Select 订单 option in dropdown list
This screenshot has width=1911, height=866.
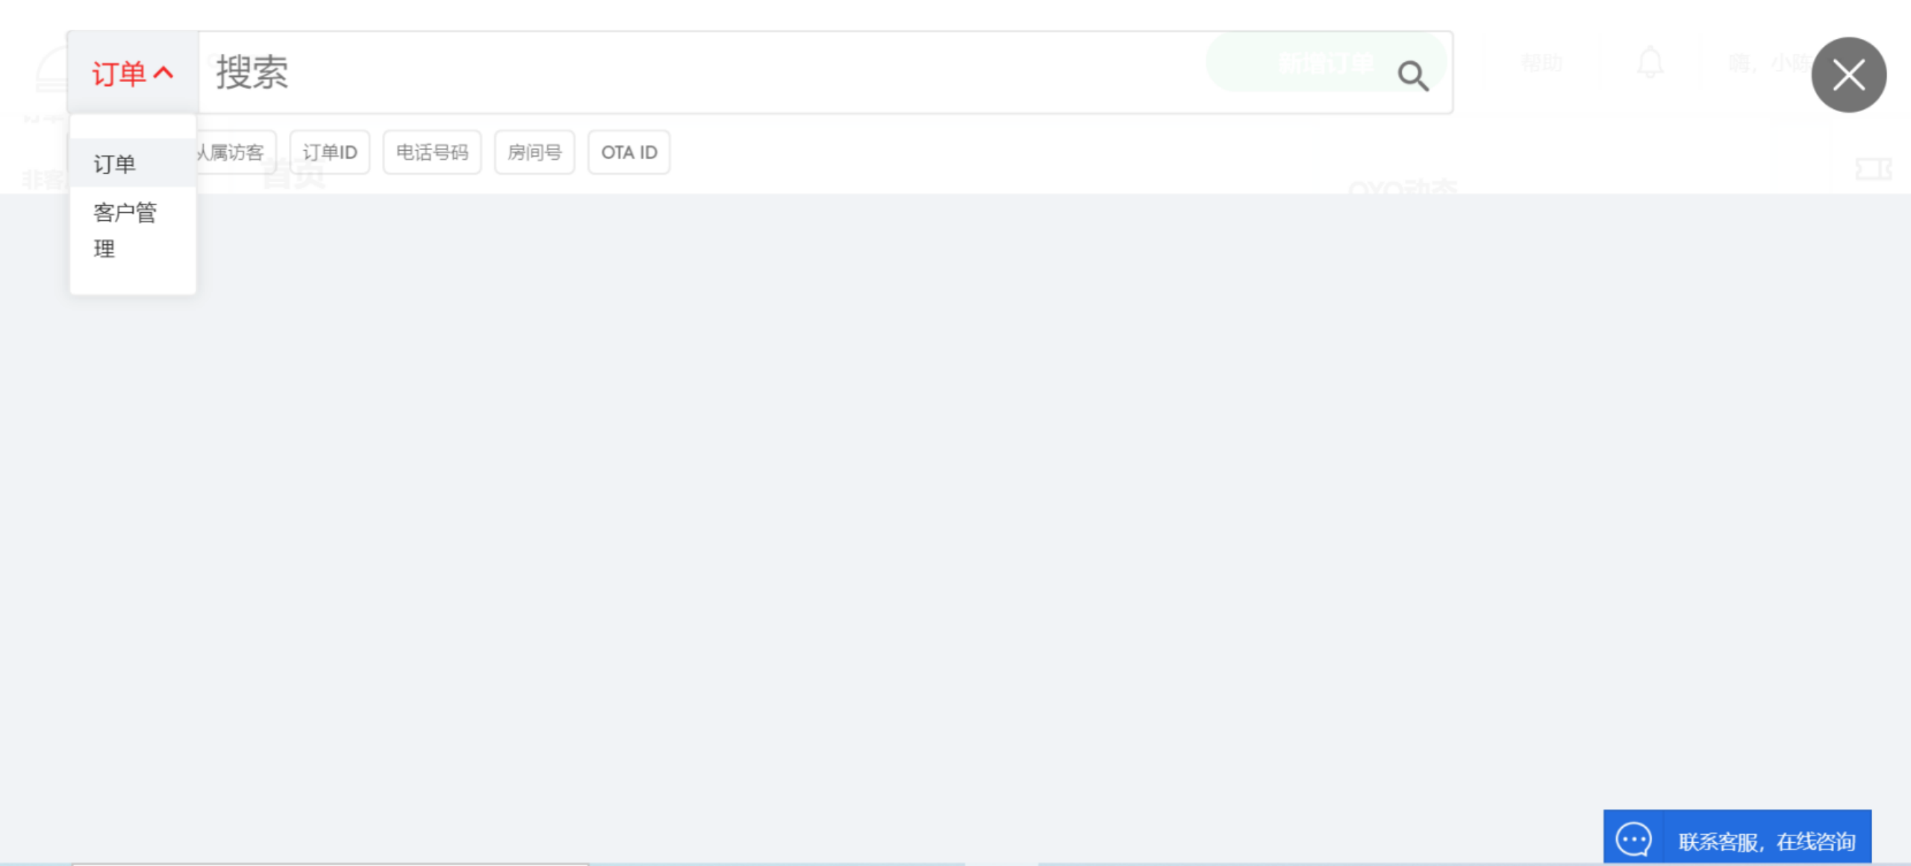[115, 164]
